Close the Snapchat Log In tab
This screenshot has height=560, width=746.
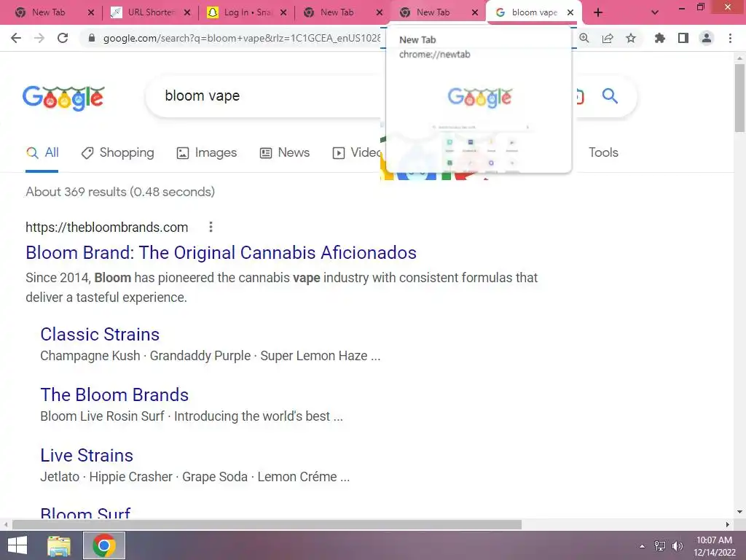[x=283, y=12]
